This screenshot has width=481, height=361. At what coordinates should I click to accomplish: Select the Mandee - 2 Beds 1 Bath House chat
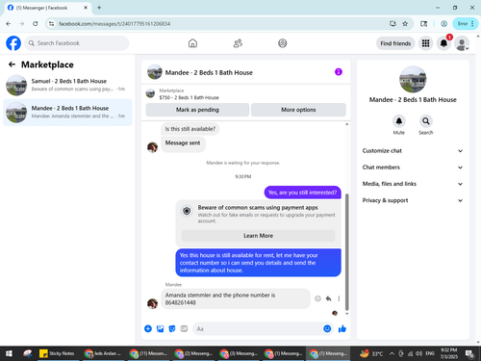click(67, 113)
